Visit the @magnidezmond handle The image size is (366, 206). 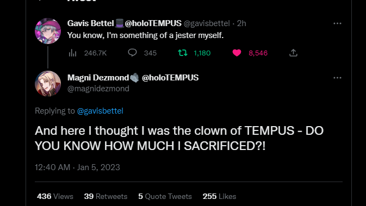click(98, 89)
